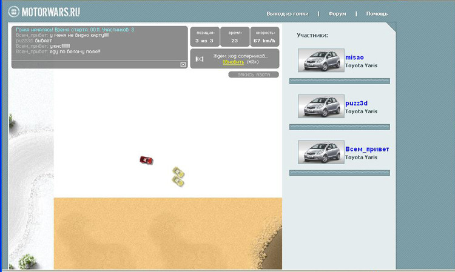Open Всем_привет player profile link
Screen dimensions: 455x272
367,149
